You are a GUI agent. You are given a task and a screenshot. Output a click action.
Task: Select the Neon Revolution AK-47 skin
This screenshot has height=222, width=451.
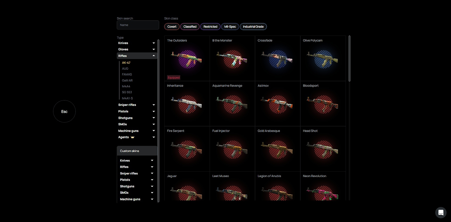pyautogui.click(x=323, y=186)
